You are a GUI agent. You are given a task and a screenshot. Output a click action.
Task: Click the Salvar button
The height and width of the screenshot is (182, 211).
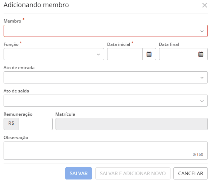coord(78,173)
